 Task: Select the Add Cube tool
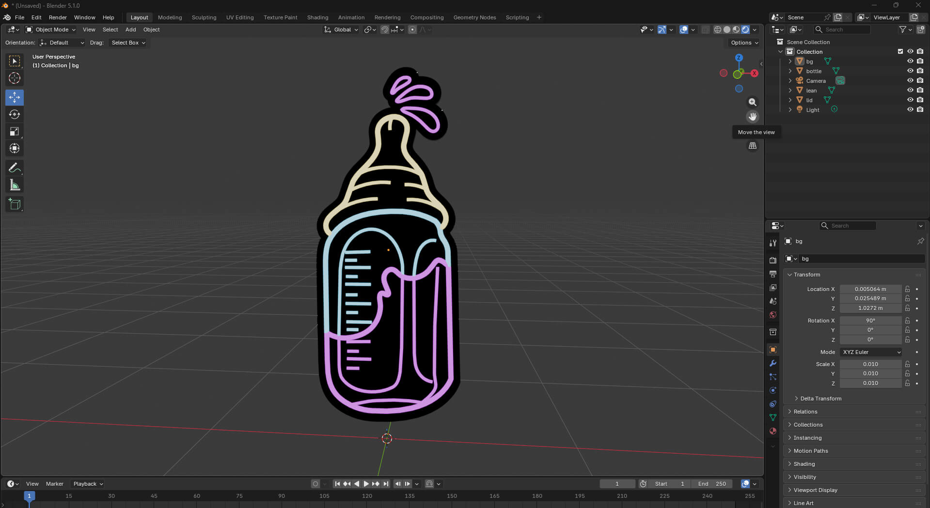pyautogui.click(x=15, y=204)
